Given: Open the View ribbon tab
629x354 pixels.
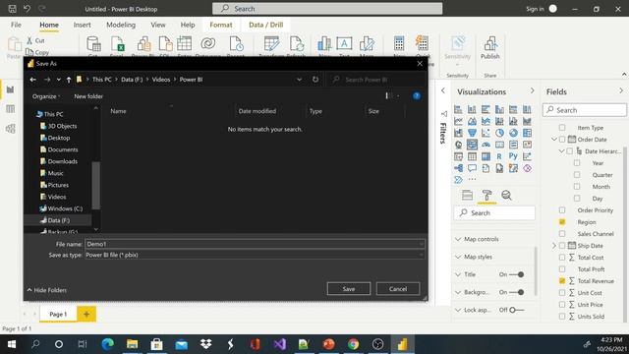Looking at the screenshot, I should coord(158,25).
